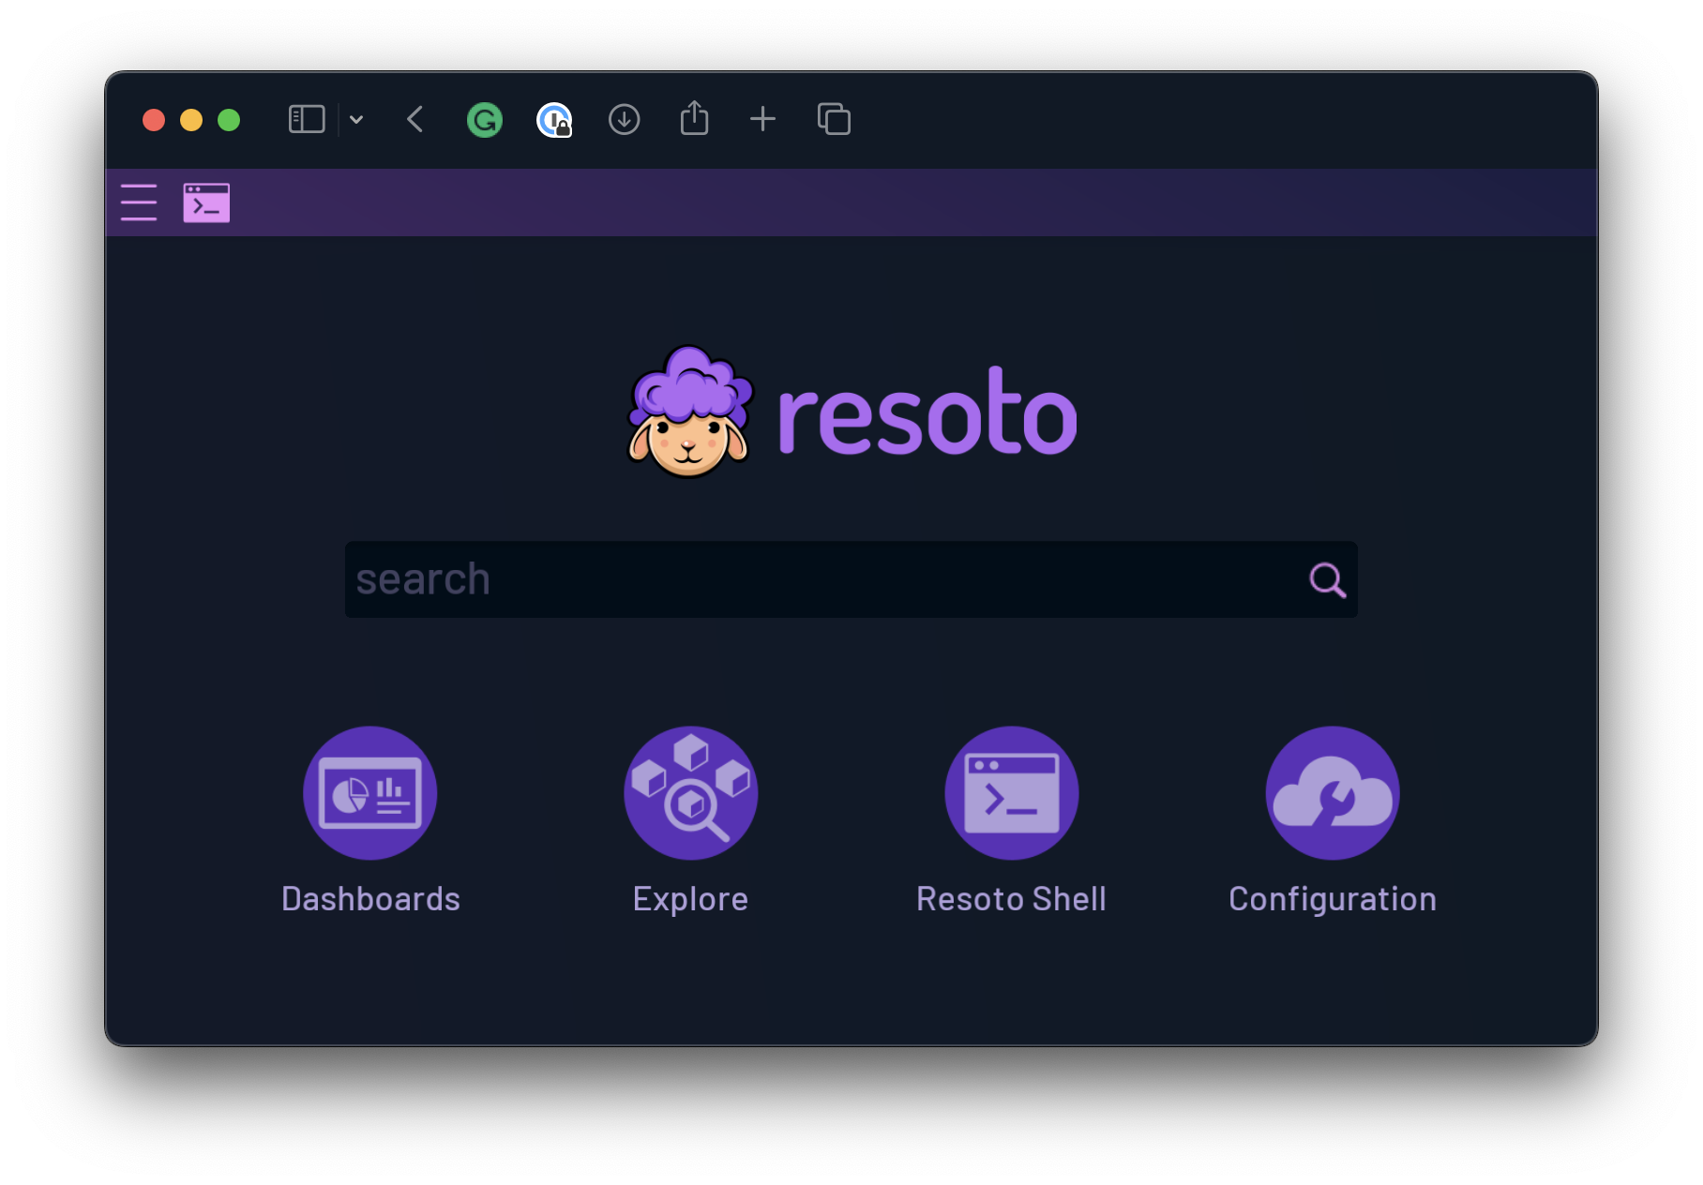Open the Configuration cloud icon
Screen dimensions: 1703x1185
click(x=1333, y=793)
